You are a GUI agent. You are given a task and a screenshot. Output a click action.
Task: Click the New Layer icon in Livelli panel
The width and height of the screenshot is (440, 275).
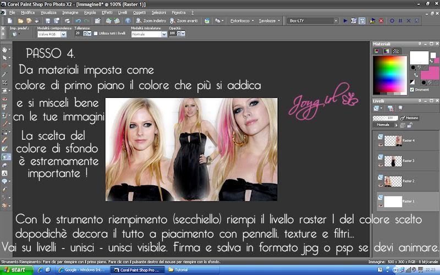(x=376, y=108)
